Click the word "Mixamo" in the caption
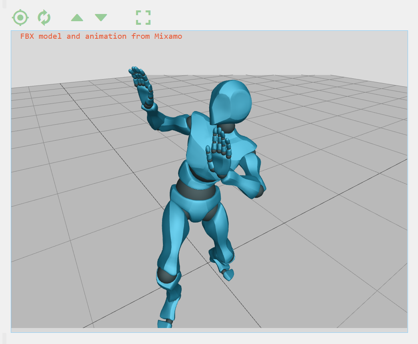The height and width of the screenshot is (344, 418). [x=168, y=36]
